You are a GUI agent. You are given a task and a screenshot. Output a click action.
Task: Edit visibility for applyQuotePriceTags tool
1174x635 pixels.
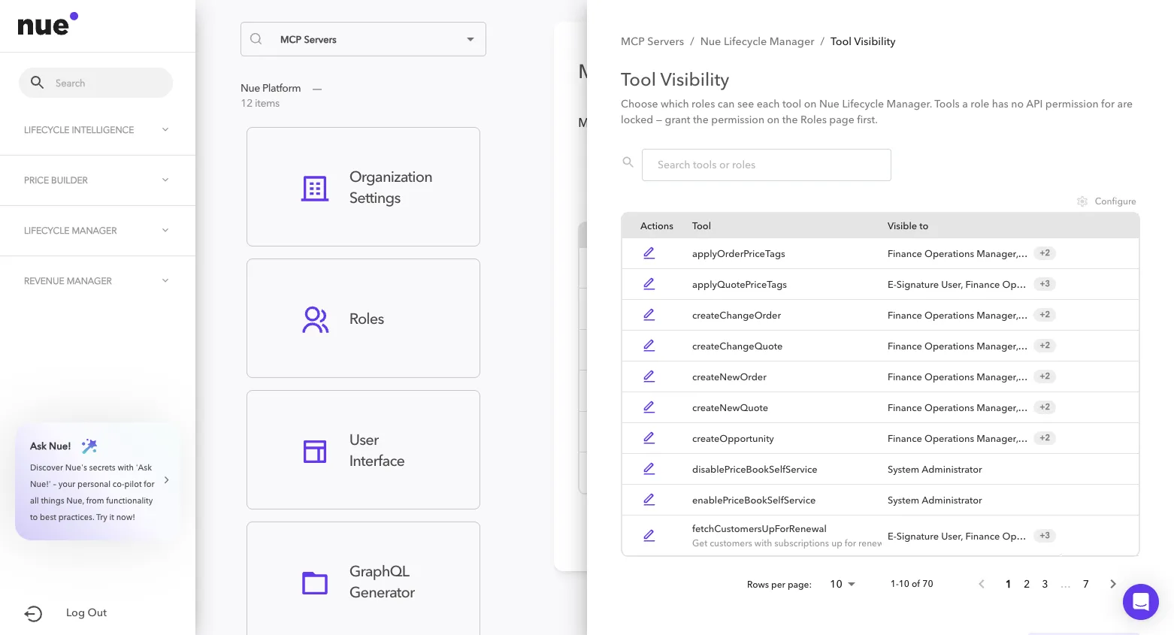(649, 284)
